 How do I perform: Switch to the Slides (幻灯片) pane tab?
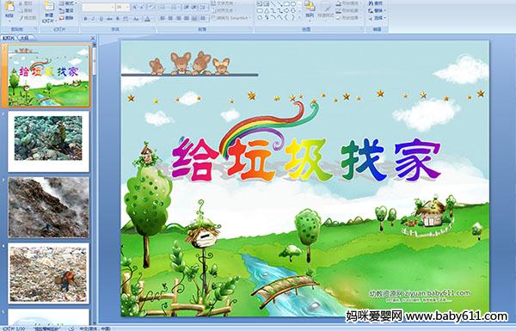[x=8, y=38]
